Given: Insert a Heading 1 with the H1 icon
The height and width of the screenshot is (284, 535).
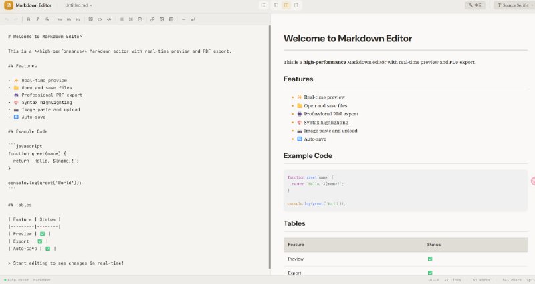Looking at the screenshot, I should pyautogui.click(x=60, y=19).
